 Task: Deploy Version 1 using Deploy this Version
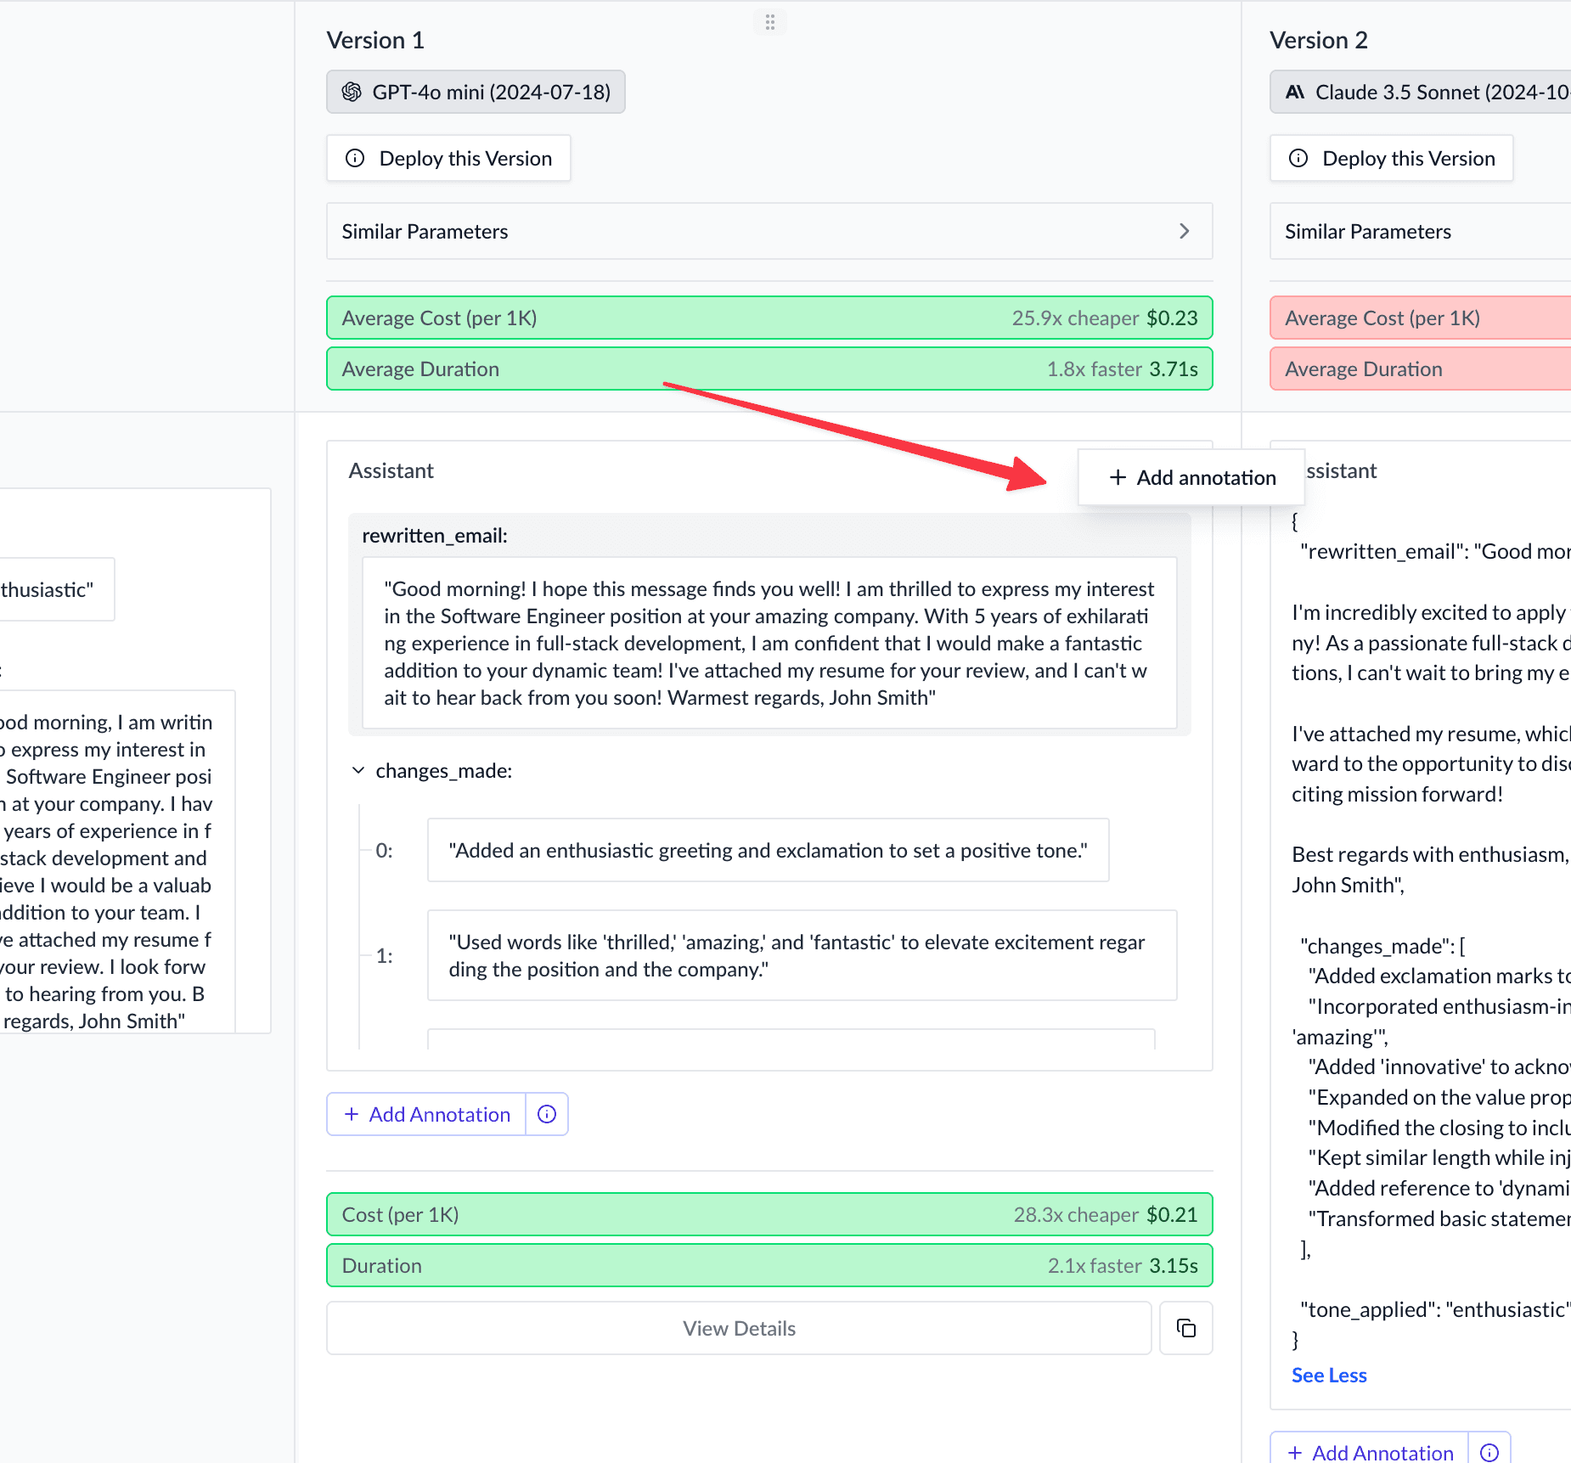point(448,158)
